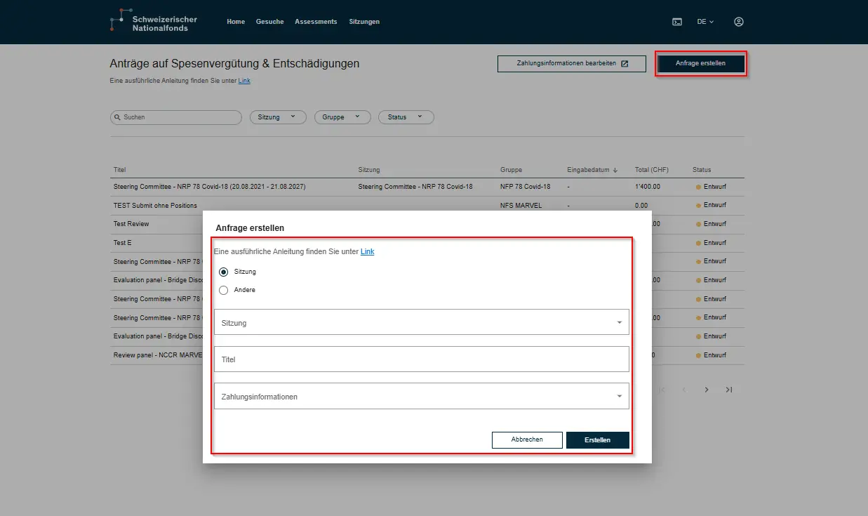Focus the Titel input field
The height and width of the screenshot is (516, 868).
[421, 359]
